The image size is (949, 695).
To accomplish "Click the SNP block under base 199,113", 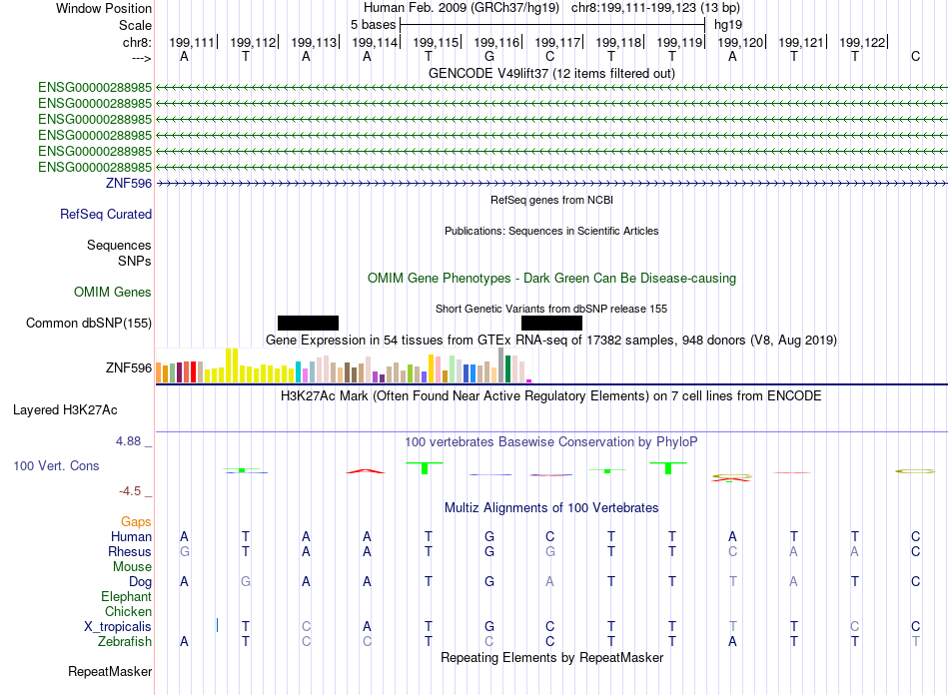I will [x=308, y=323].
